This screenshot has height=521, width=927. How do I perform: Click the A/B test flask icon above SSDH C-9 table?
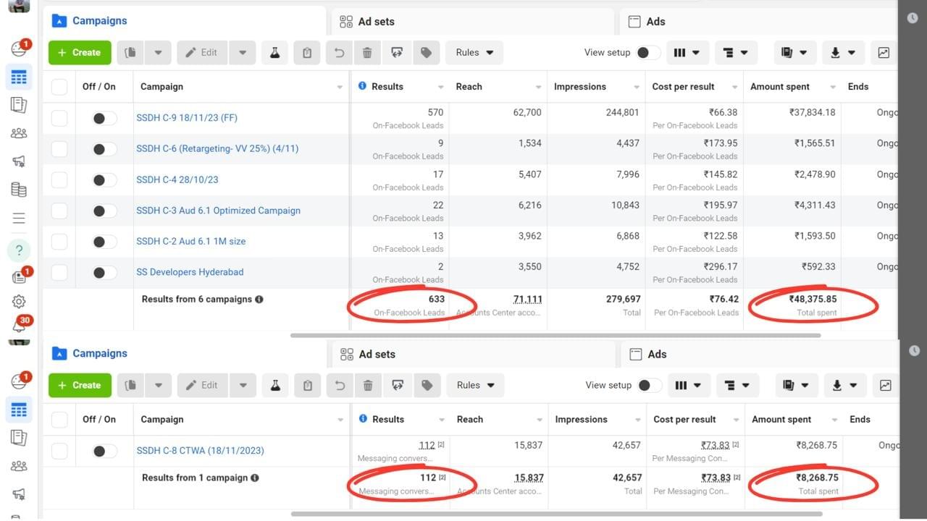coord(274,53)
